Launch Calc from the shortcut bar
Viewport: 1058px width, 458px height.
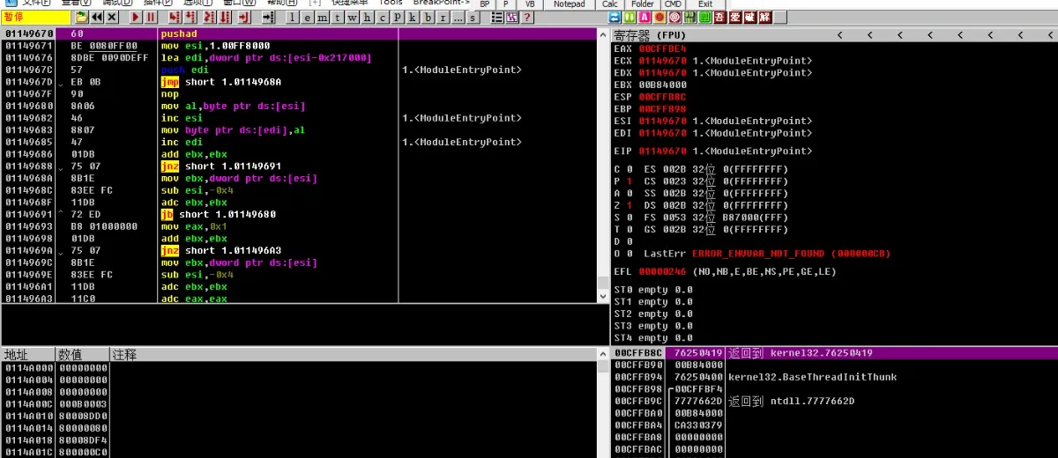(x=610, y=4)
